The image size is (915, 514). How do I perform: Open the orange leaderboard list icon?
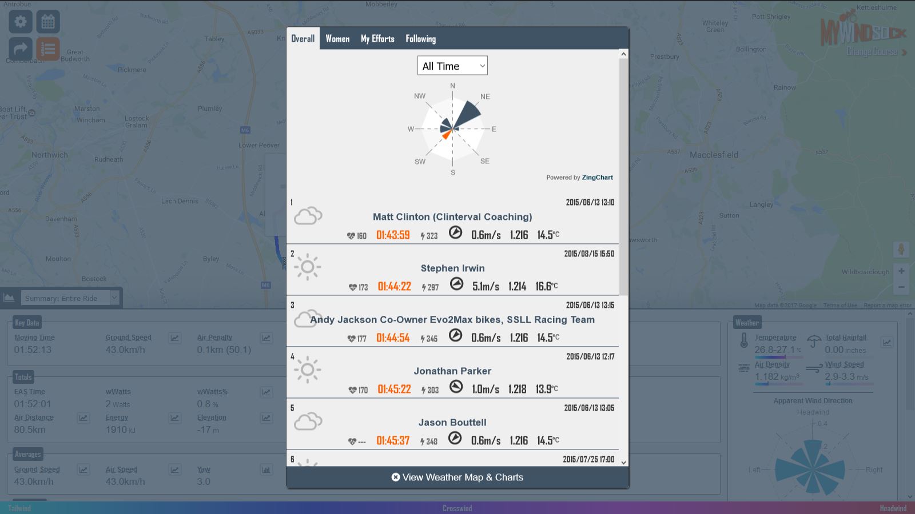(48, 49)
